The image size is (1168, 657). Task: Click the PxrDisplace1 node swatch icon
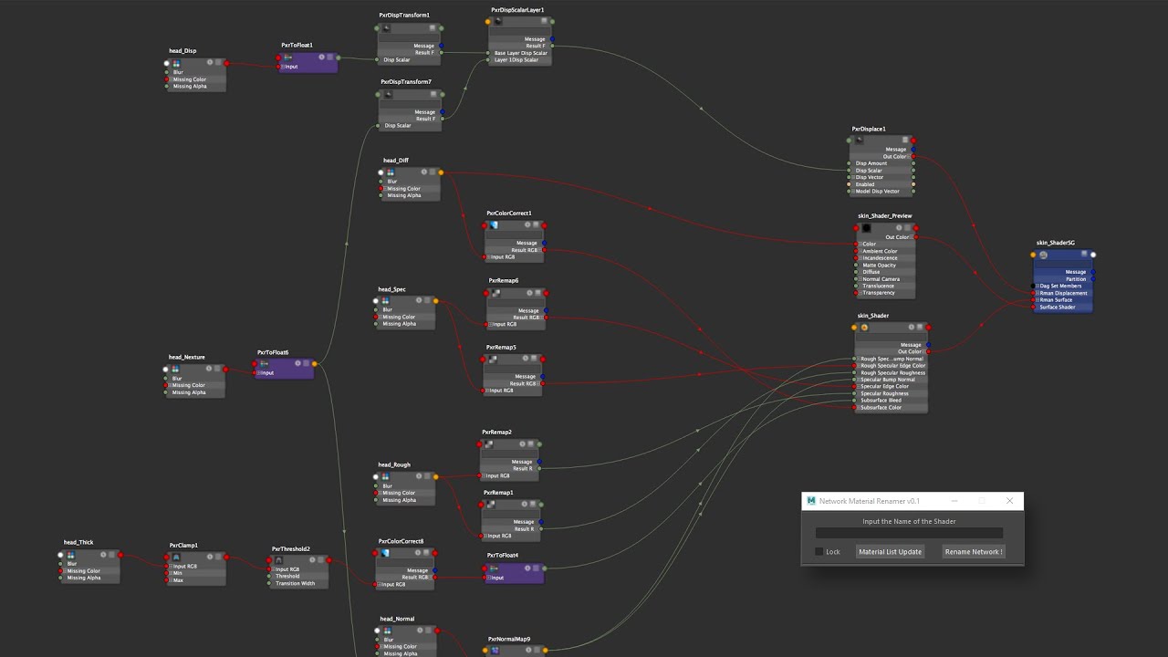(x=860, y=141)
